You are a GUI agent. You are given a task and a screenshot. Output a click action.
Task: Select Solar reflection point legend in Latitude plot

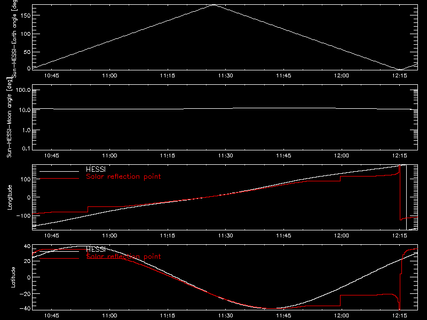tap(123, 257)
